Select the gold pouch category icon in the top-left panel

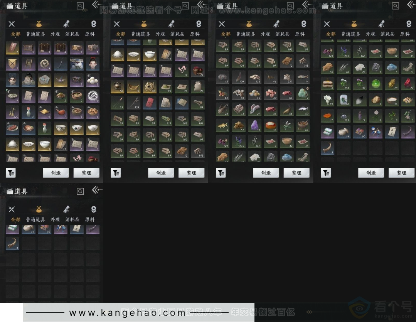(x=39, y=24)
